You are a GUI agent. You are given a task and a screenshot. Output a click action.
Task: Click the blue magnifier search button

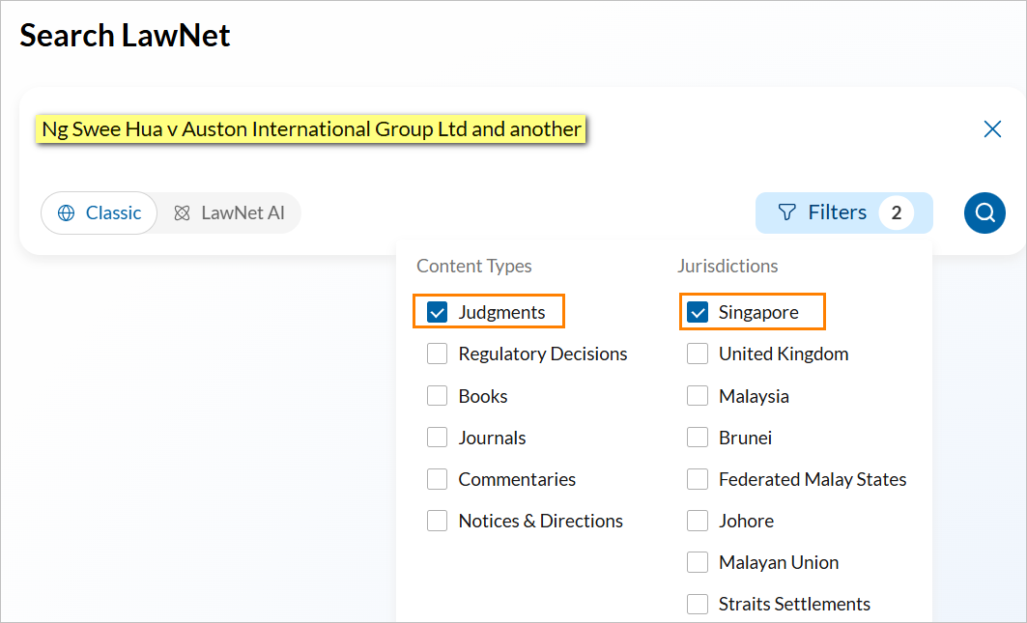click(984, 212)
